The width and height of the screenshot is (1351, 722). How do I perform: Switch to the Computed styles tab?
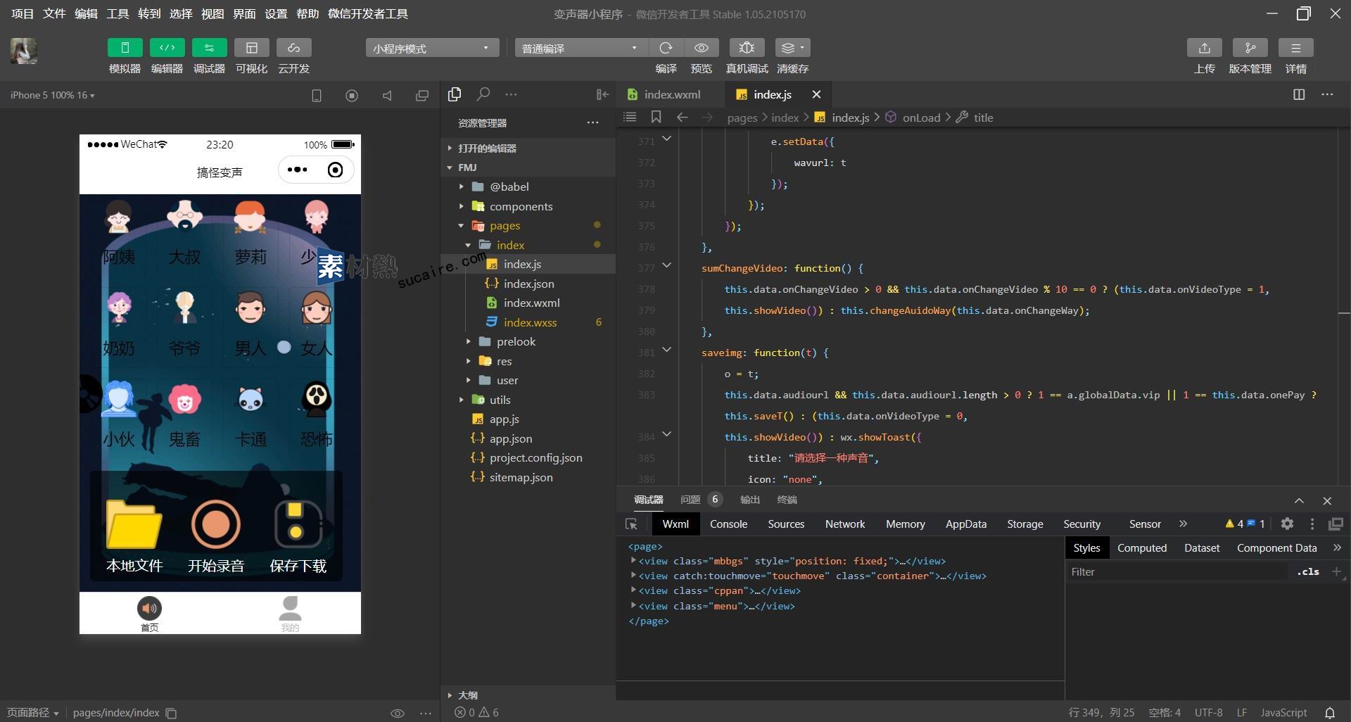click(x=1141, y=547)
